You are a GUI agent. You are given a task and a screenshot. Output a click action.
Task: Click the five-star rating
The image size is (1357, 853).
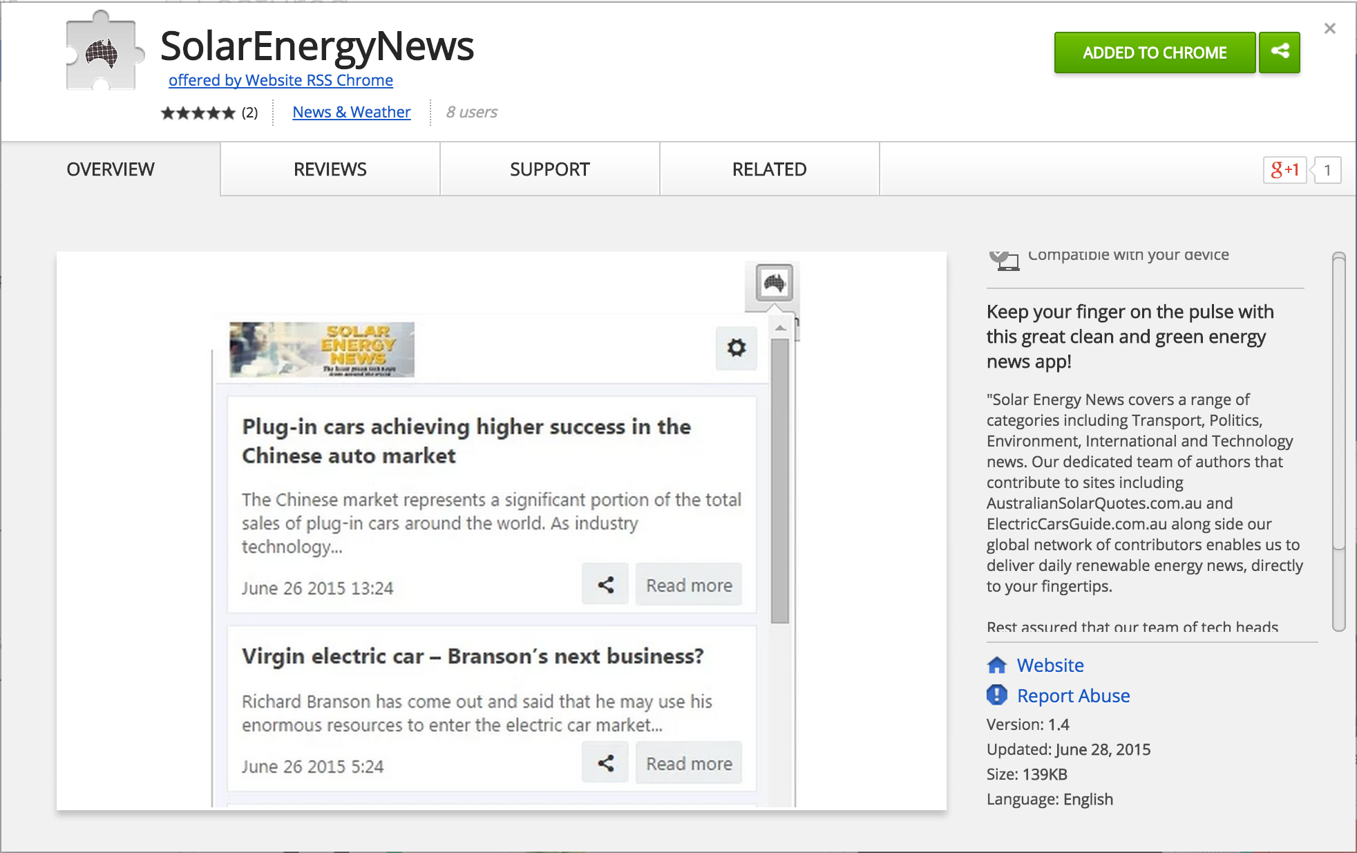[x=198, y=113]
